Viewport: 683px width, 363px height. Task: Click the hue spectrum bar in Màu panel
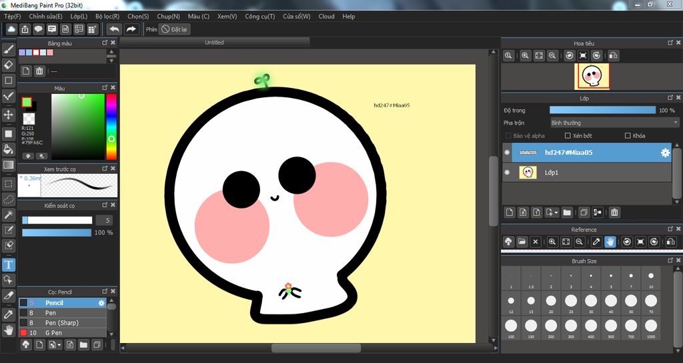pos(111,127)
